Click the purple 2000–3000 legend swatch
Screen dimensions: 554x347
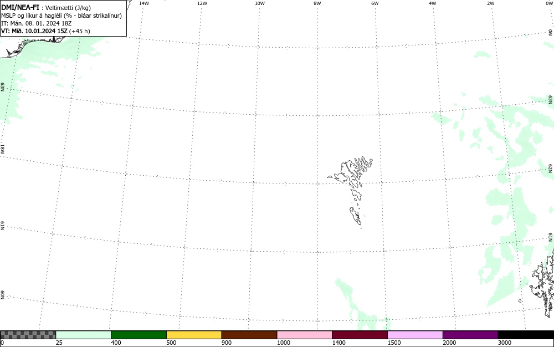pos(470,335)
